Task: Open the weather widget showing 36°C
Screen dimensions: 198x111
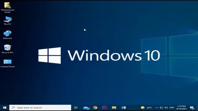Action: tap(146, 108)
